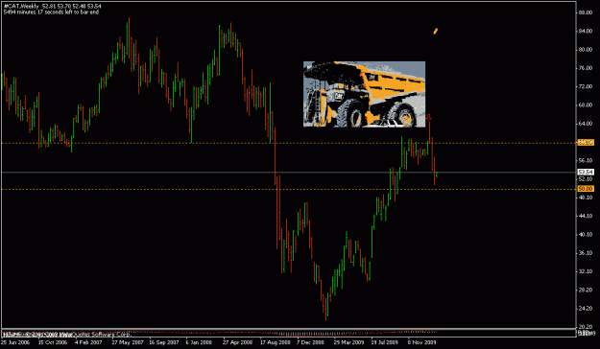The width and height of the screenshot is (600, 349).
Task: Click the 7 Dec 2008 date label
Action: click(x=310, y=342)
